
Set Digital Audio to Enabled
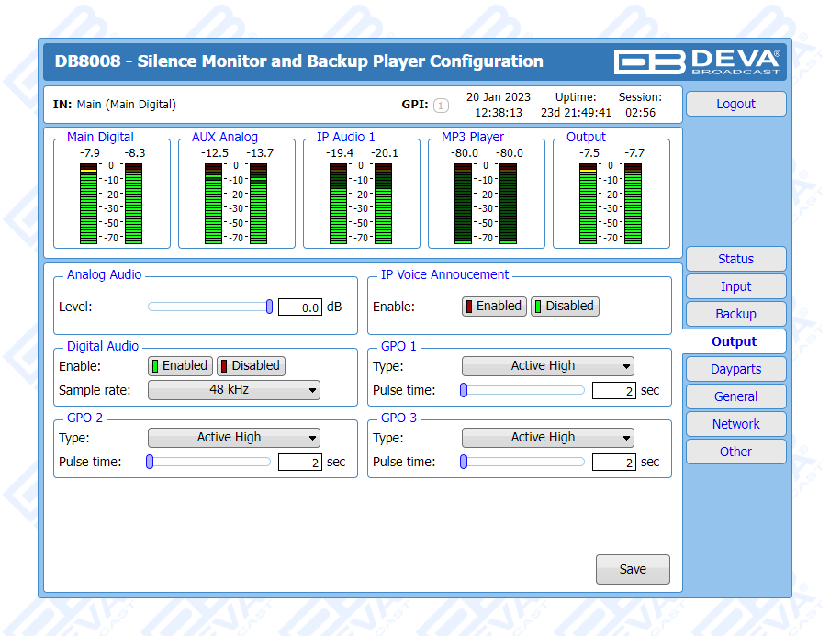pyautogui.click(x=180, y=366)
